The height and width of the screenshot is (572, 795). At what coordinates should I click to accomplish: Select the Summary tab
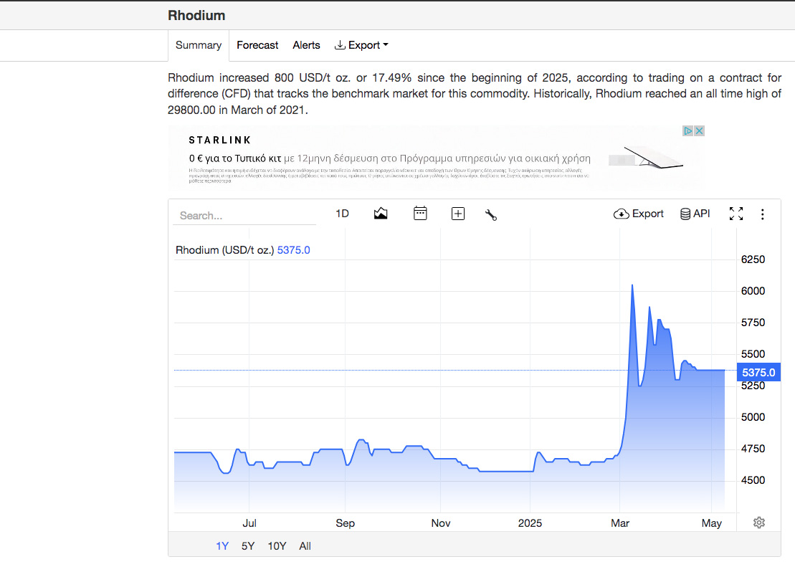coord(199,45)
